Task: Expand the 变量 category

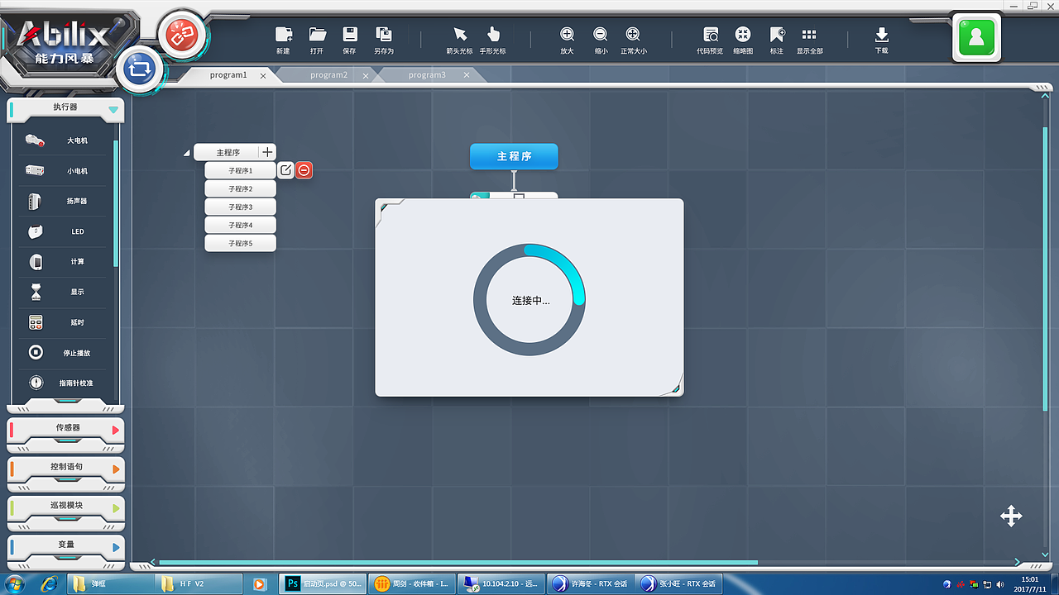Action: pyautogui.click(x=116, y=546)
